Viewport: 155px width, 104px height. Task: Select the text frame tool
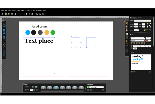4,23
